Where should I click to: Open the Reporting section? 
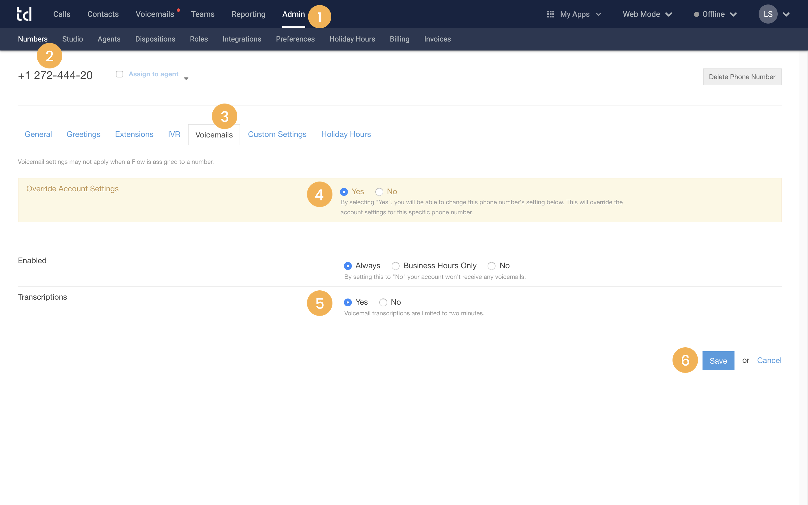[248, 14]
